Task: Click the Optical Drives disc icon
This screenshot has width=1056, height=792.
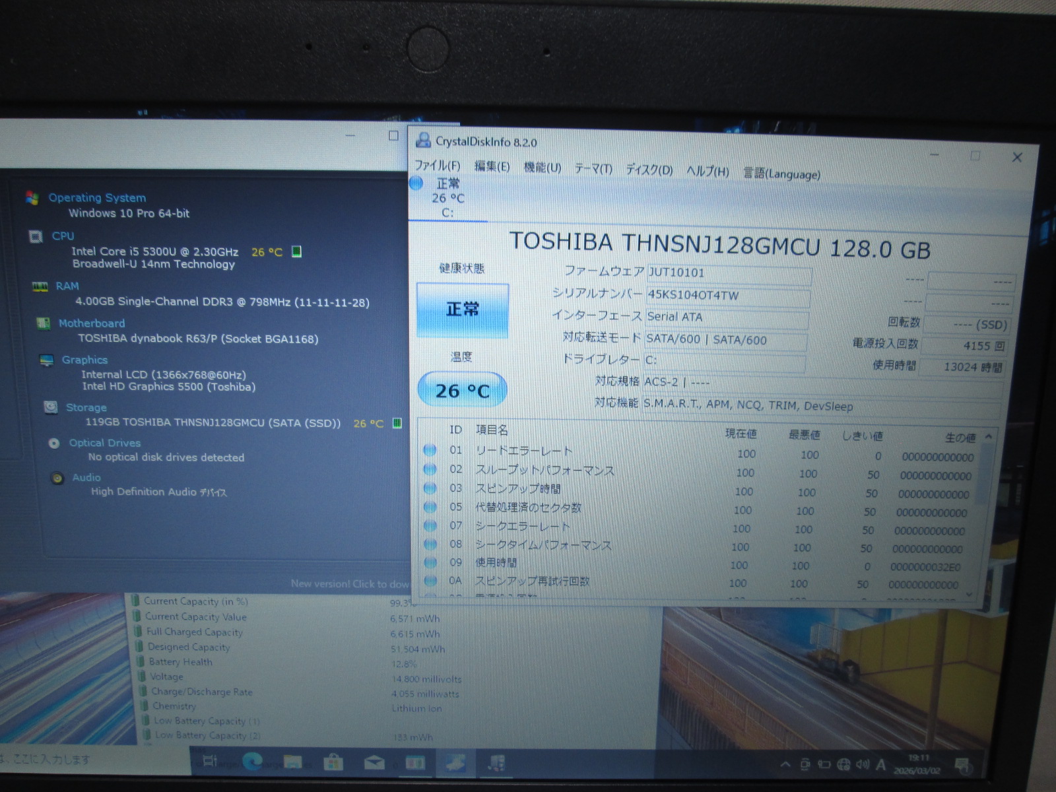Action: pos(54,444)
